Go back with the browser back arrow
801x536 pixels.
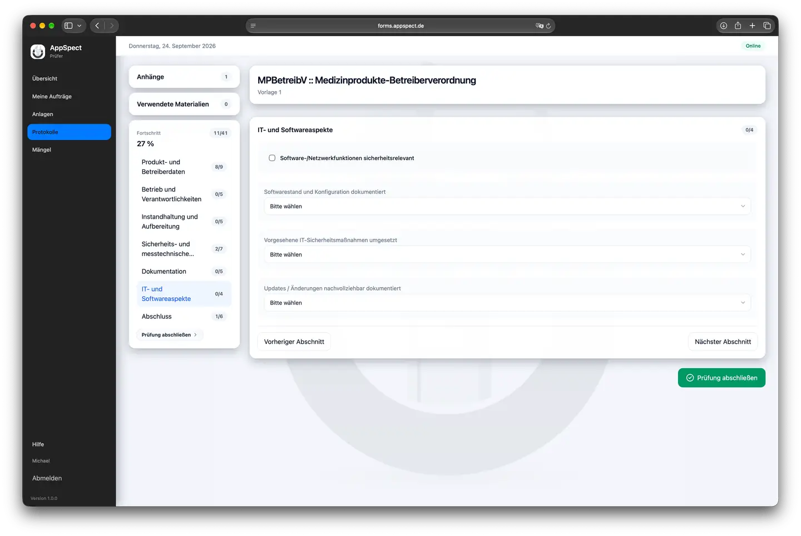tap(97, 26)
